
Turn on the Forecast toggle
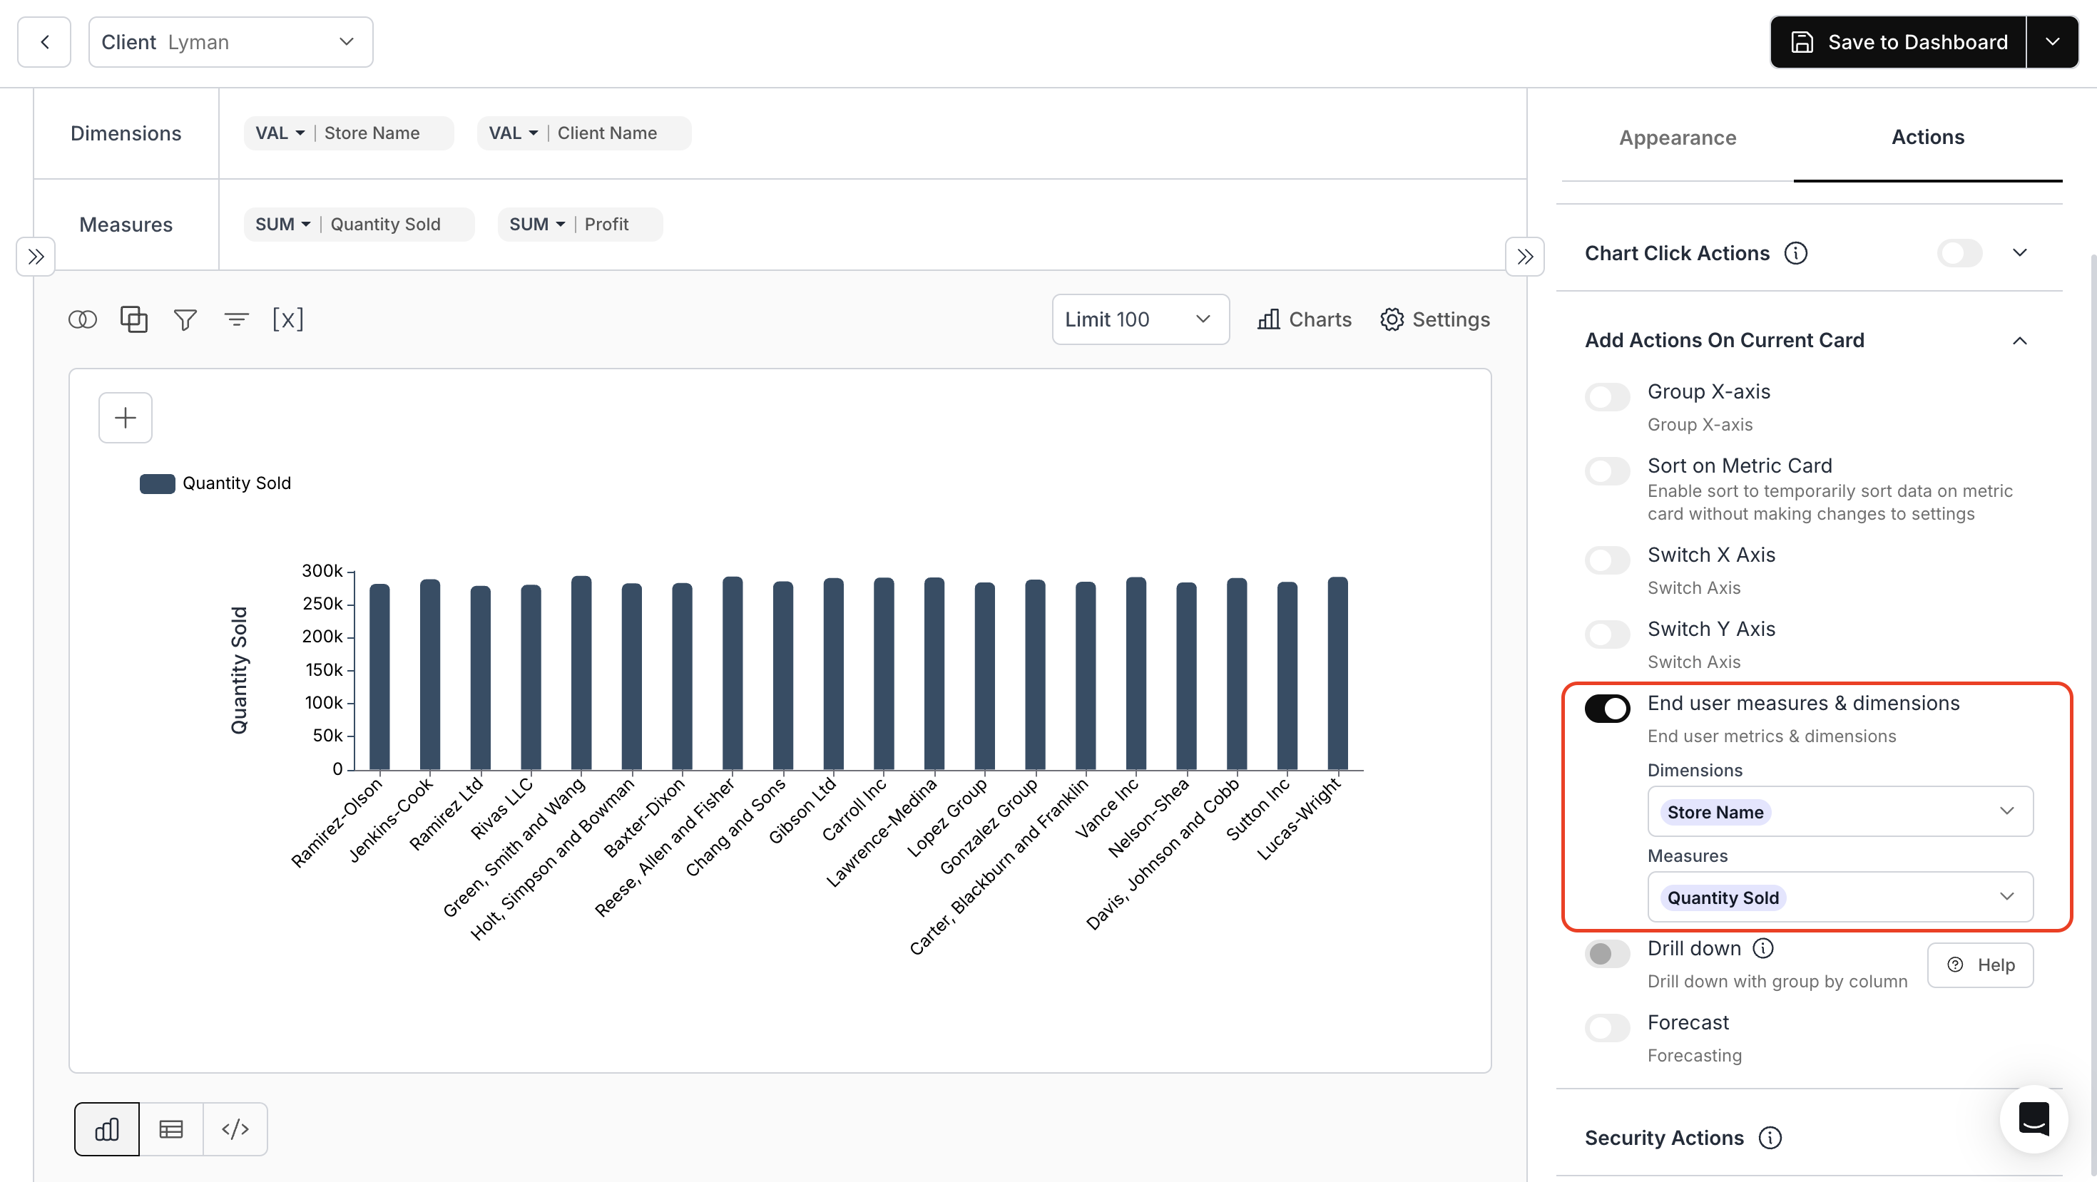[1607, 1027]
